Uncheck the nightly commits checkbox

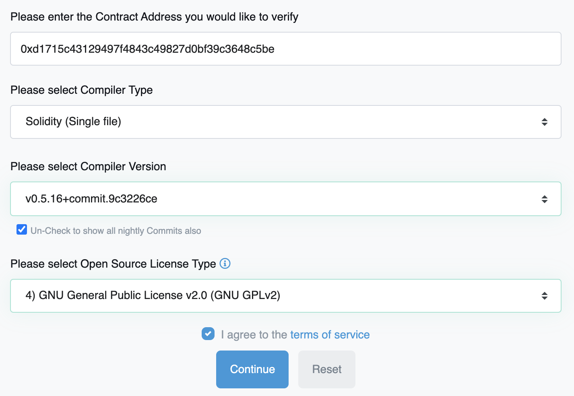(22, 230)
